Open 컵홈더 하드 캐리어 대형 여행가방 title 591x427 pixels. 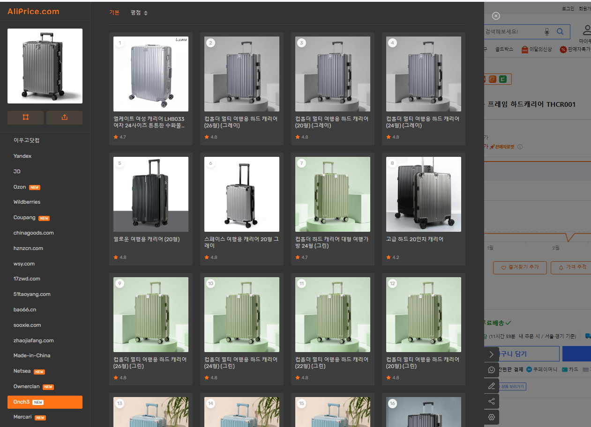coord(332,242)
